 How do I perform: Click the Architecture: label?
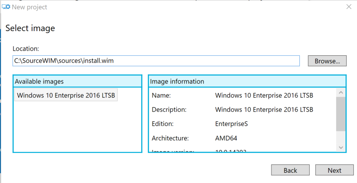(x=170, y=138)
